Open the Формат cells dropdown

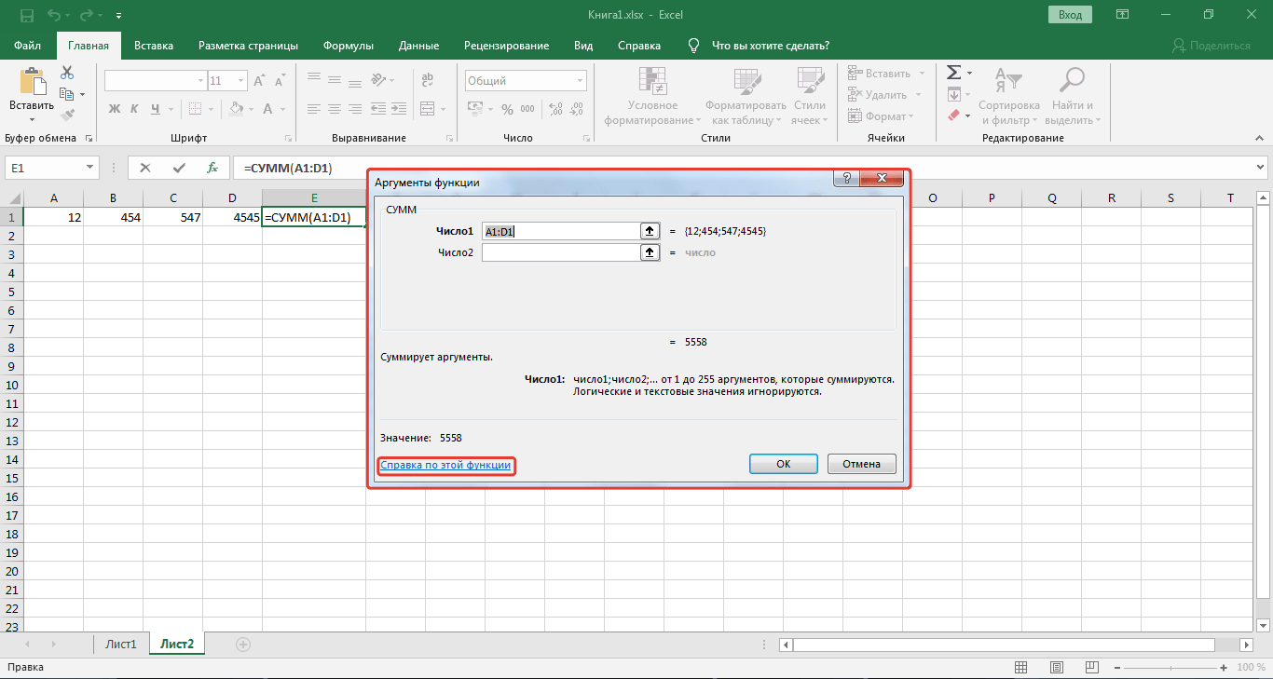tap(881, 116)
